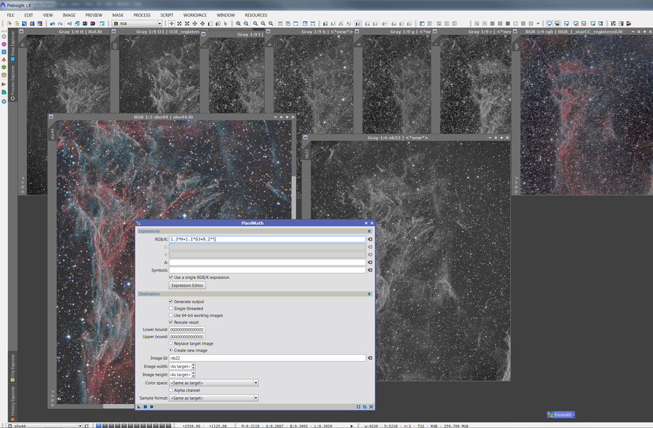653x428 pixels.
Task: Click the History Explorer side tab
Action: [13, 403]
